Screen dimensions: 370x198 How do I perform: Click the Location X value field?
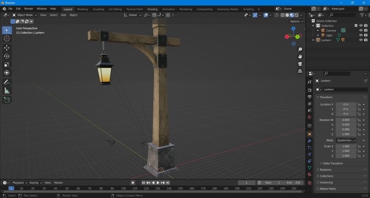coord(345,104)
